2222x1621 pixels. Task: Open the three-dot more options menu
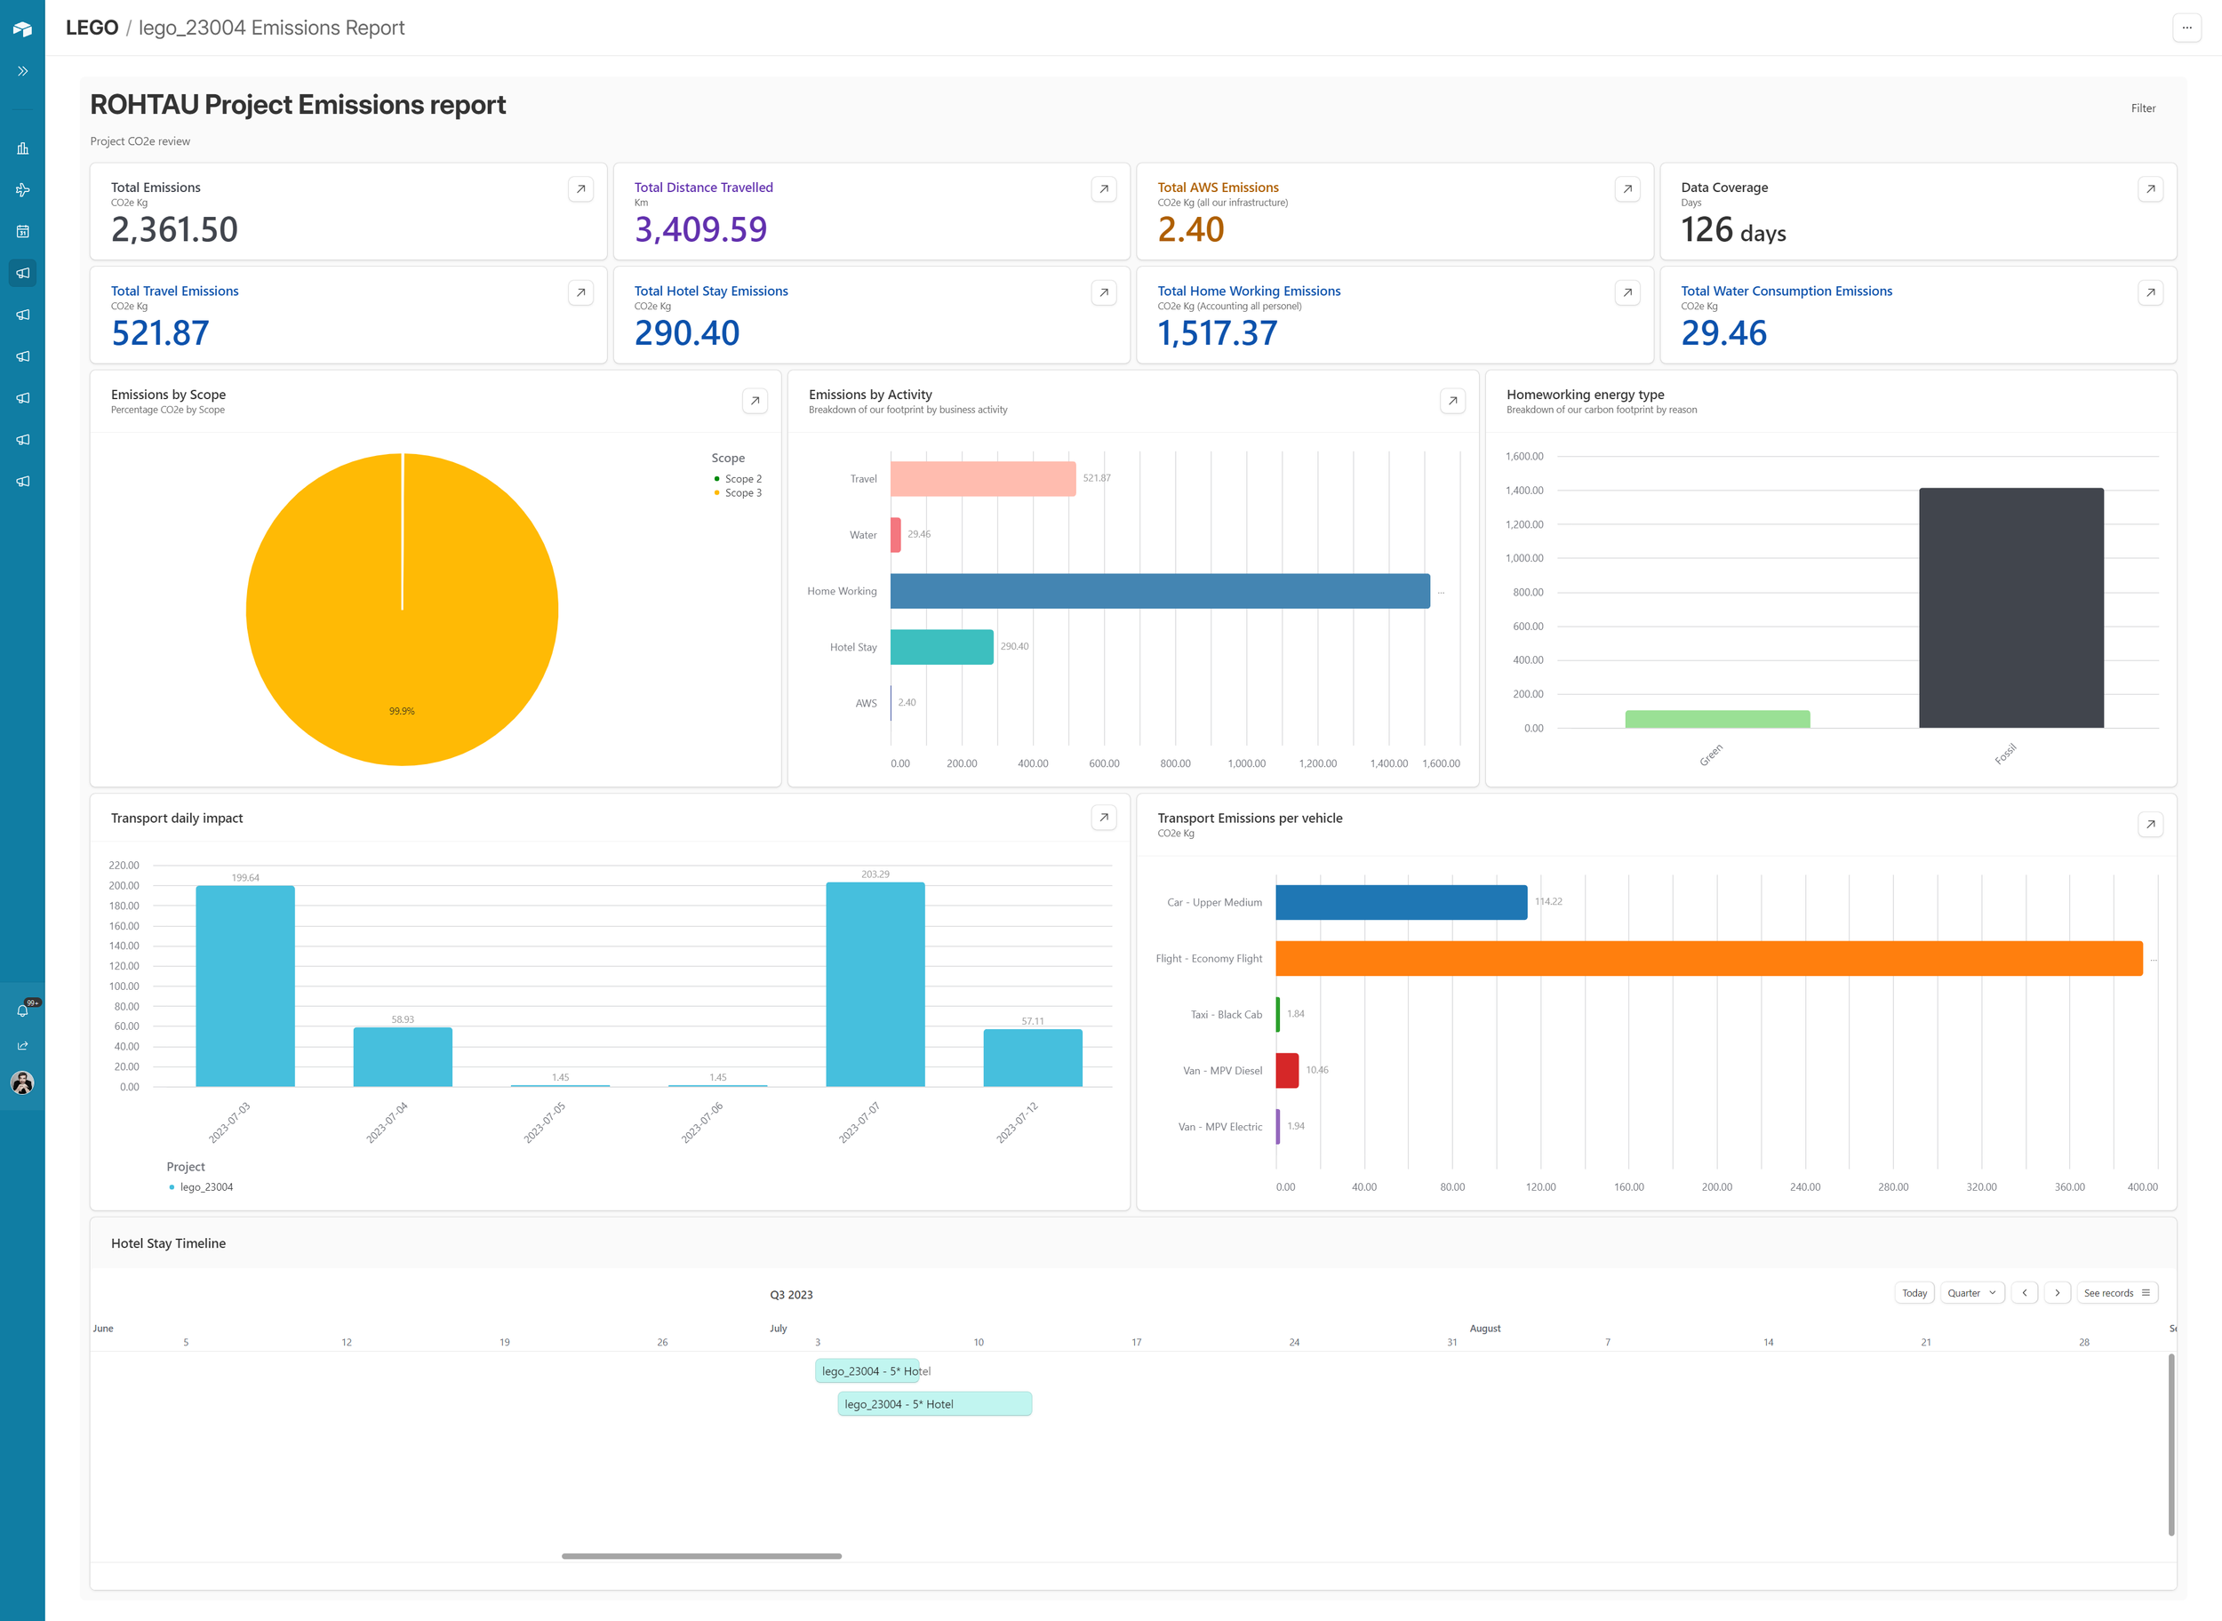2186,28
